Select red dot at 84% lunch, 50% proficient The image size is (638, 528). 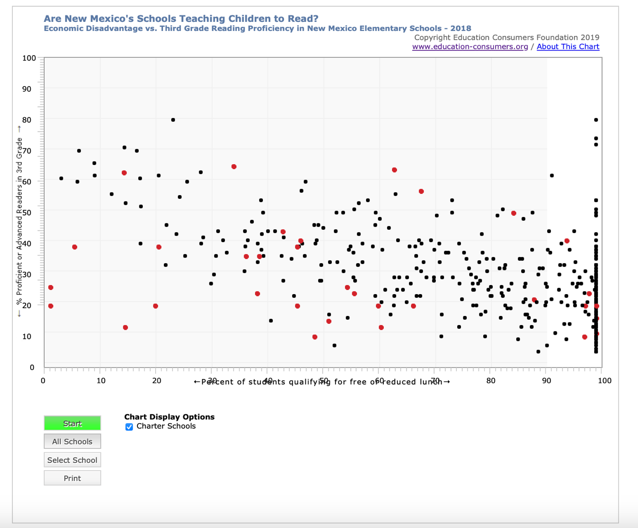click(514, 213)
